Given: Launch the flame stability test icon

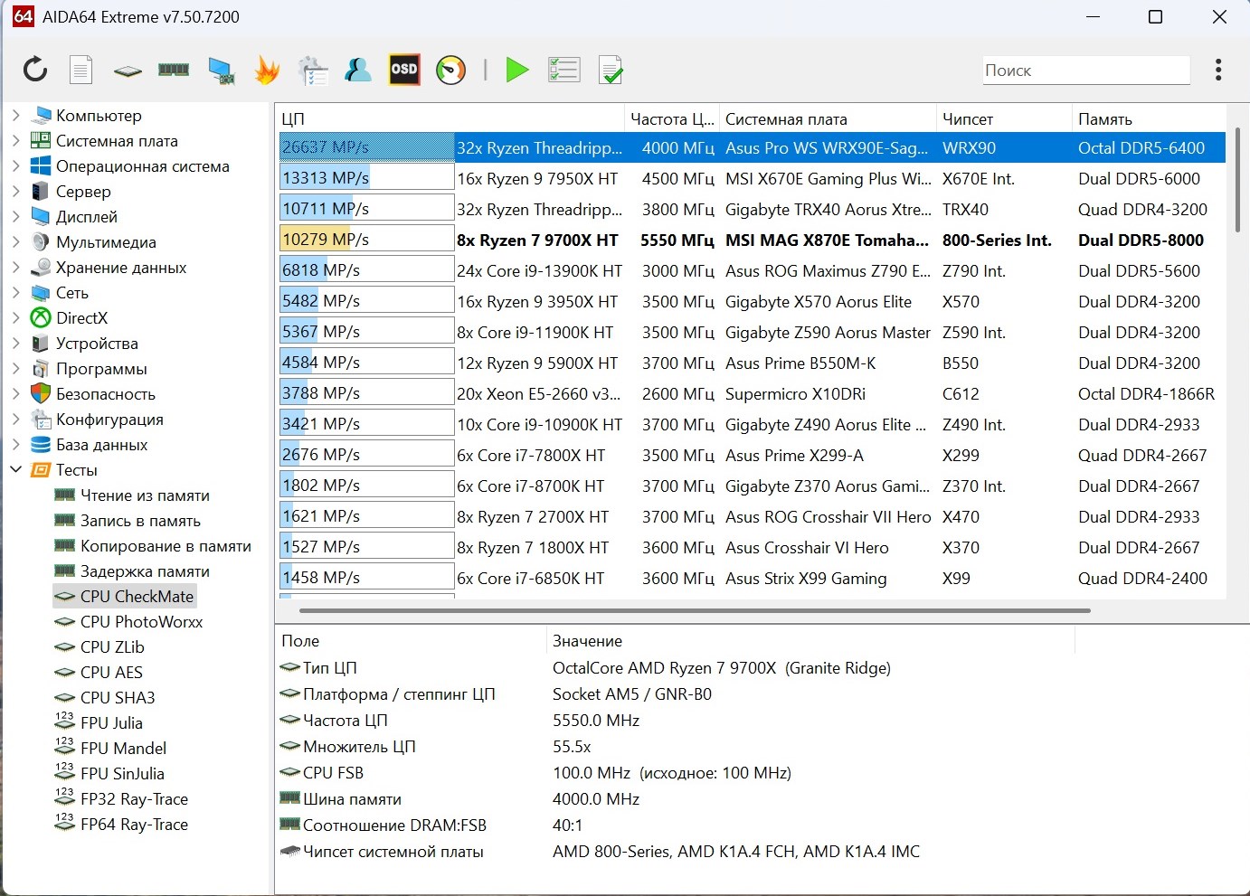Looking at the screenshot, I should (267, 70).
